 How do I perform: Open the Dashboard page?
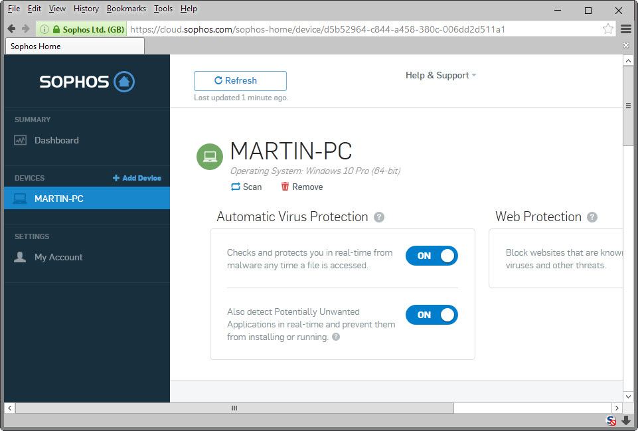56,140
